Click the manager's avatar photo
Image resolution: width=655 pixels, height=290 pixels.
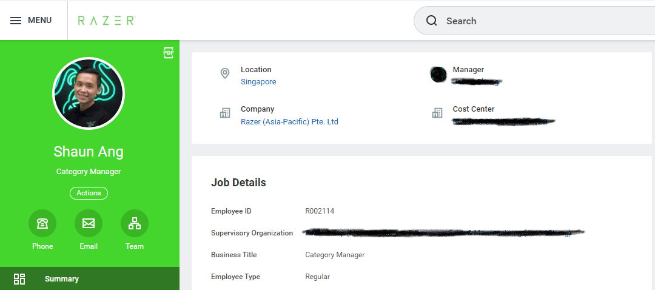[x=438, y=75]
